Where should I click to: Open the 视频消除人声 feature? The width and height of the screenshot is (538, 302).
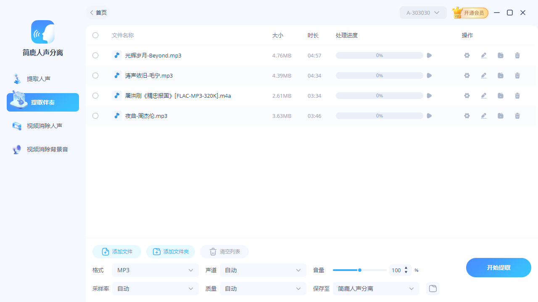(42, 125)
